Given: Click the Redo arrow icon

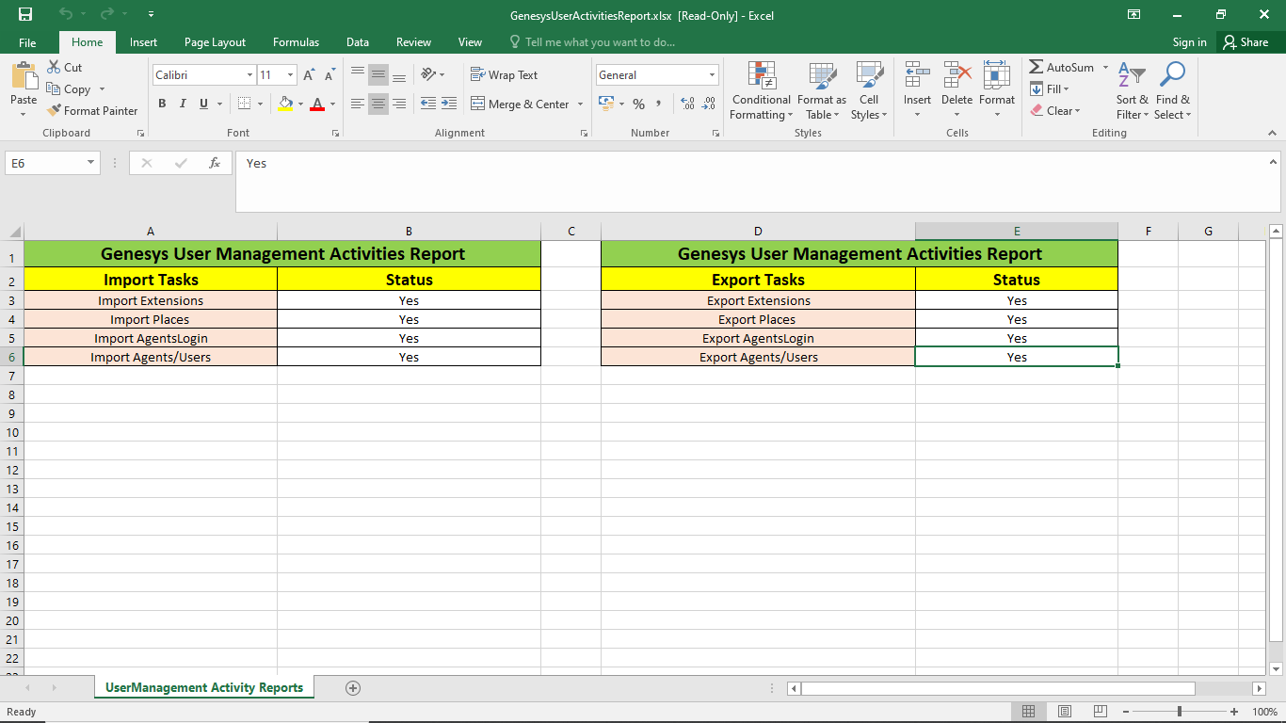Looking at the screenshot, I should click(x=106, y=14).
